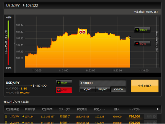Click the 44% high percentage label
Image resolution: width=165 pixels, height=124 pixels.
pos(9,18)
